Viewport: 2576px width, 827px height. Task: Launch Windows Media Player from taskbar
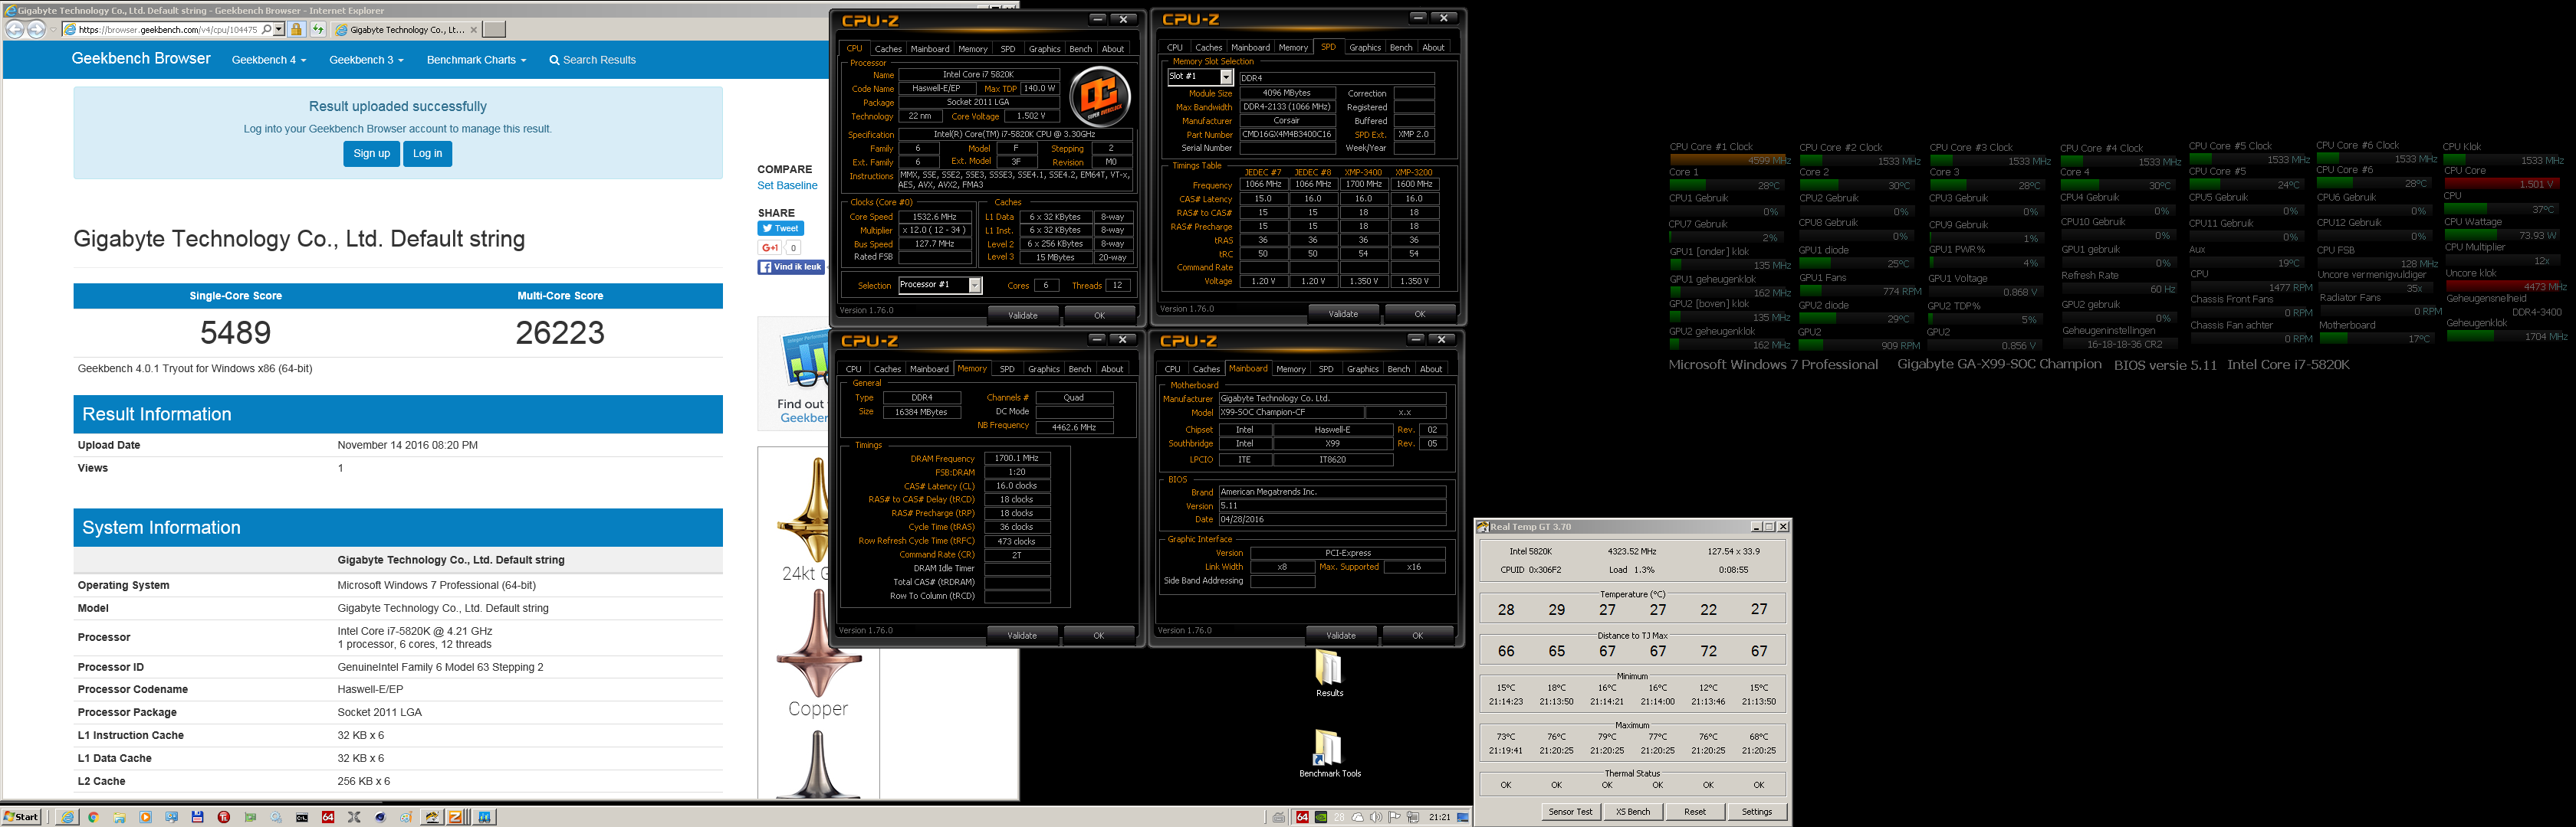click(146, 817)
